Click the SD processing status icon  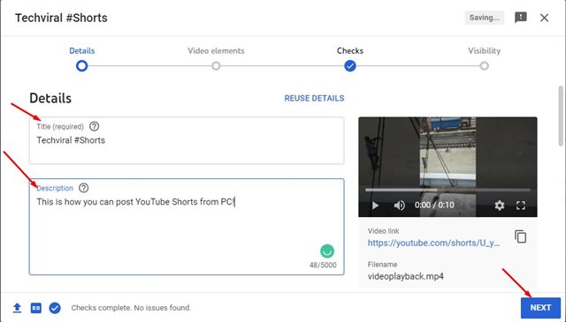pos(36,308)
